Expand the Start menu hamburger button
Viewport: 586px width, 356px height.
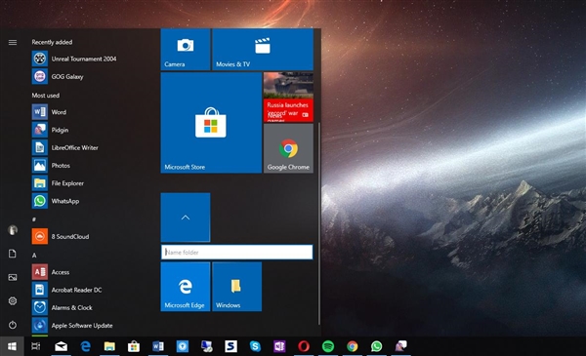coord(13,43)
